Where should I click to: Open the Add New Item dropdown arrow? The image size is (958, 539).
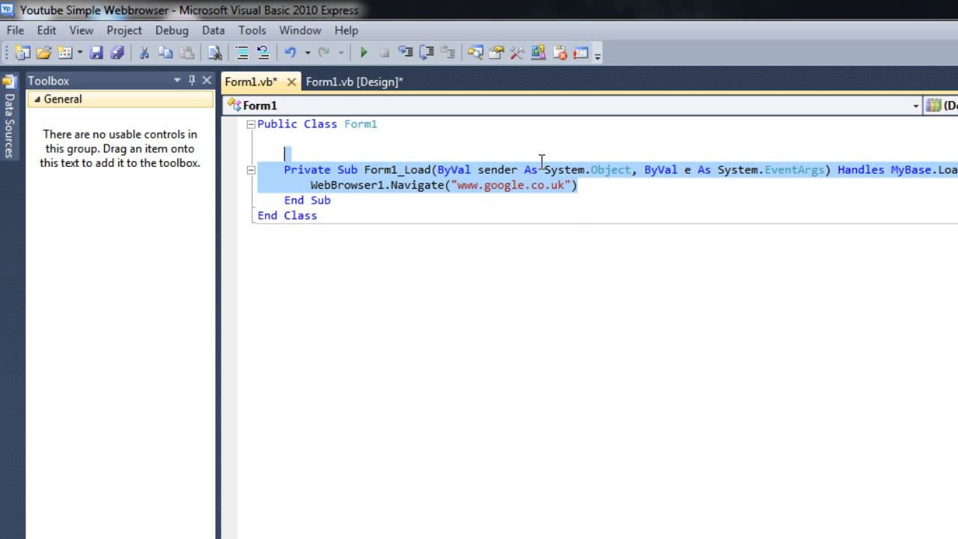coord(79,52)
